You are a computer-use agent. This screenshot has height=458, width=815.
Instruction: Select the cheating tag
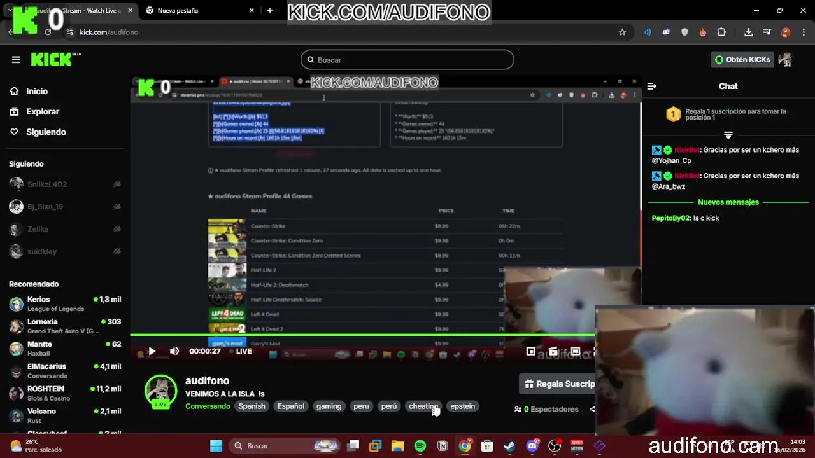[423, 406]
